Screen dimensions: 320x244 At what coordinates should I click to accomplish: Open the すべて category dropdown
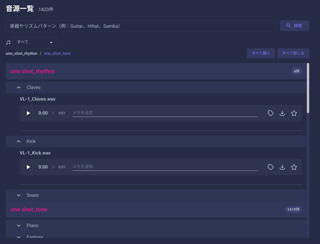click(35, 43)
